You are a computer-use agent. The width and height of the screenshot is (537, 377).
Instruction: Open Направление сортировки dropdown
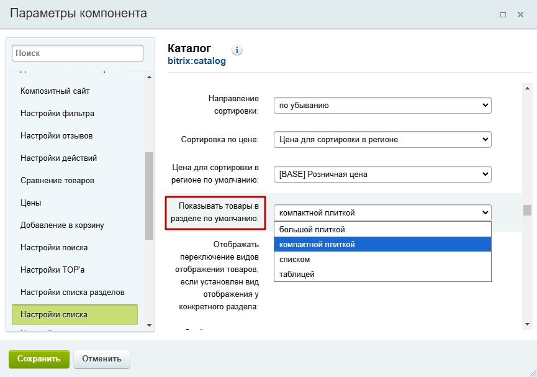pyautogui.click(x=382, y=105)
